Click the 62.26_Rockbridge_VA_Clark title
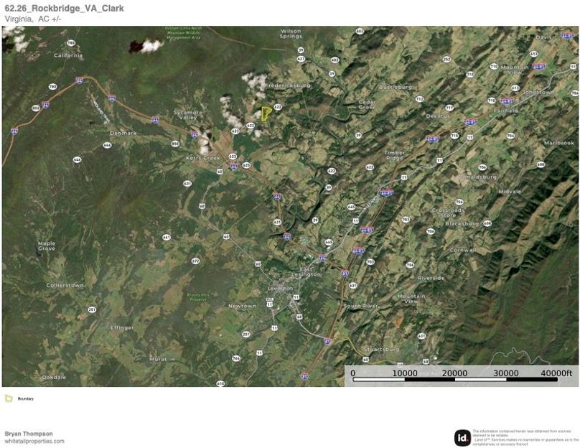This screenshot has height=448, width=580. tap(64, 8)
